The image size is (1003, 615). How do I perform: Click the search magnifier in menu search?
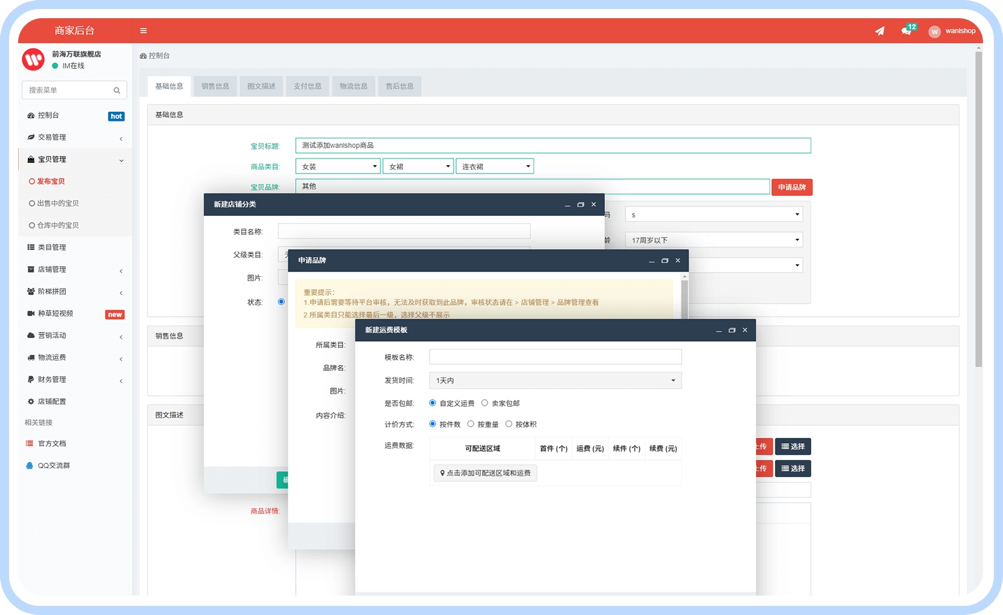pos(117,91)
